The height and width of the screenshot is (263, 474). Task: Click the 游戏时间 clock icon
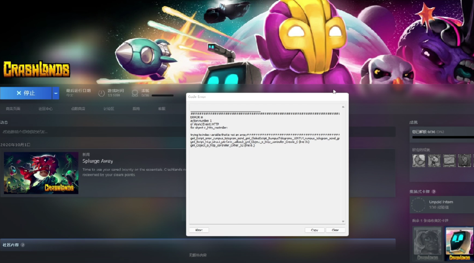[101, 93]
